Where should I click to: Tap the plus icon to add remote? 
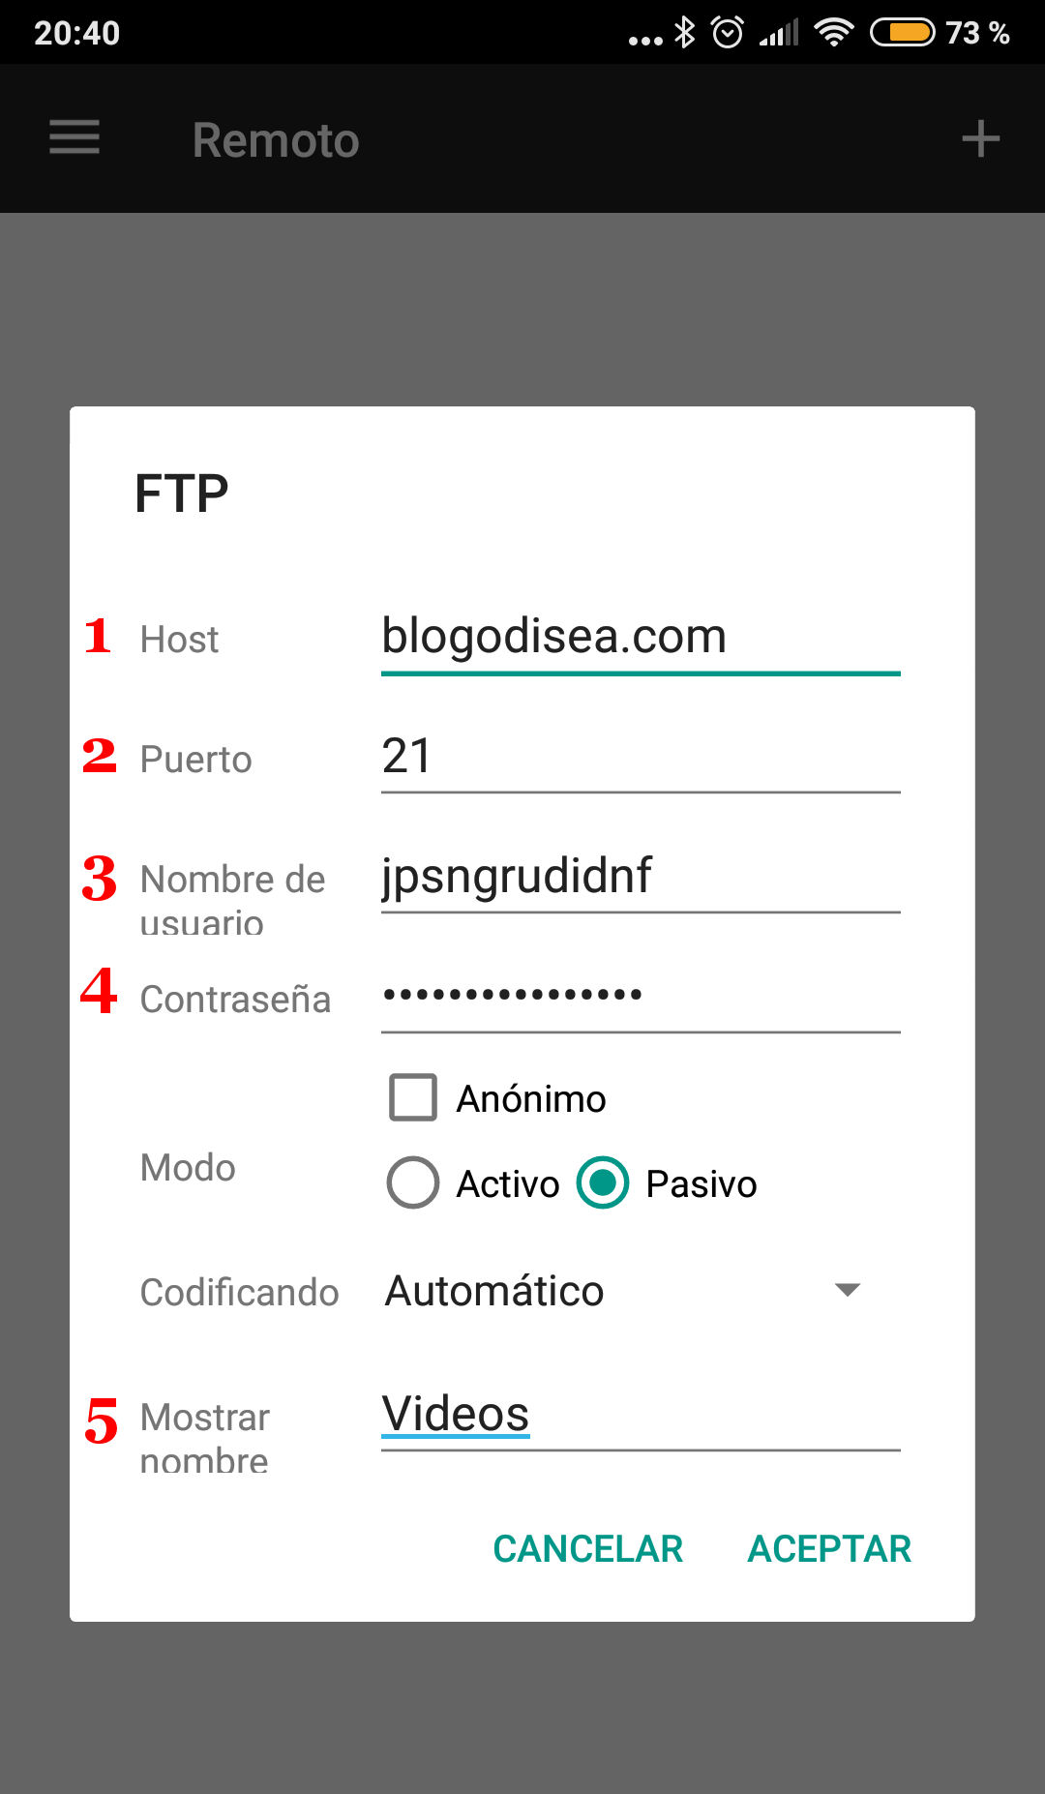(x=980, y=138)
